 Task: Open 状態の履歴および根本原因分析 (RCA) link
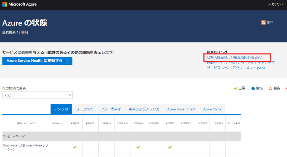pyautogui.click(x=235, y=58)
